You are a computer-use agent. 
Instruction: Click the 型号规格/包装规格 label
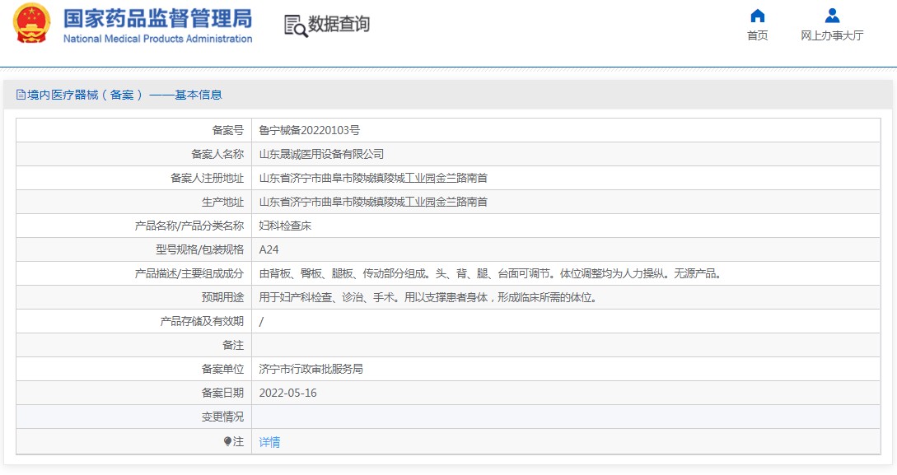point(199,249)
